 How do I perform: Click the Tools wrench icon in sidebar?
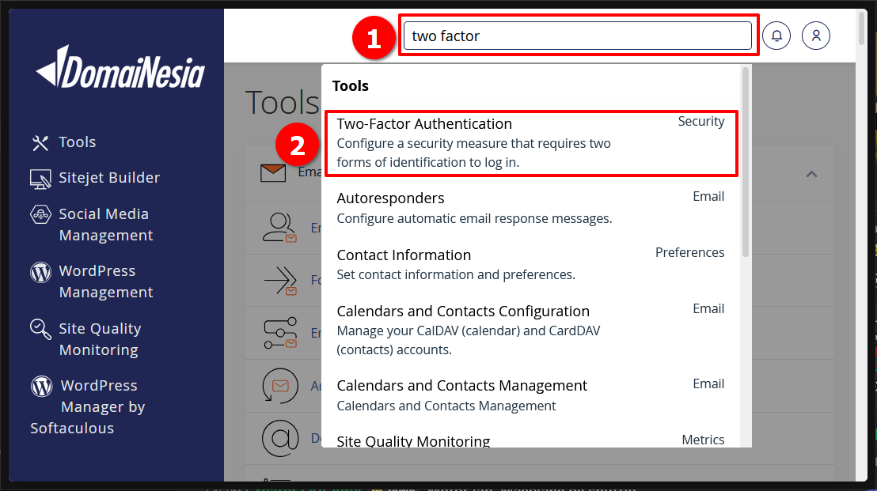[40, 142]
